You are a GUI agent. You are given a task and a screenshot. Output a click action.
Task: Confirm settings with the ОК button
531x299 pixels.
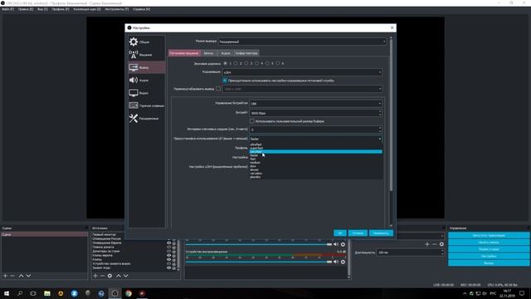tap(340, 233)
